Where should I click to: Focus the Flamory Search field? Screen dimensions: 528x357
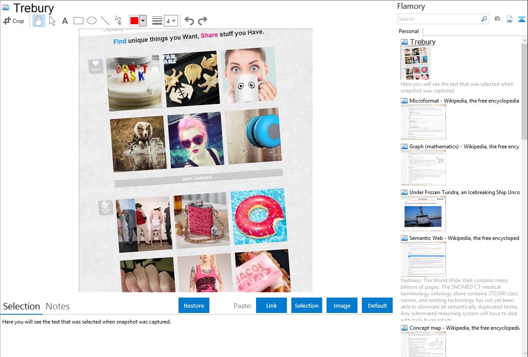pyautogui.click(x=439, y=19)
